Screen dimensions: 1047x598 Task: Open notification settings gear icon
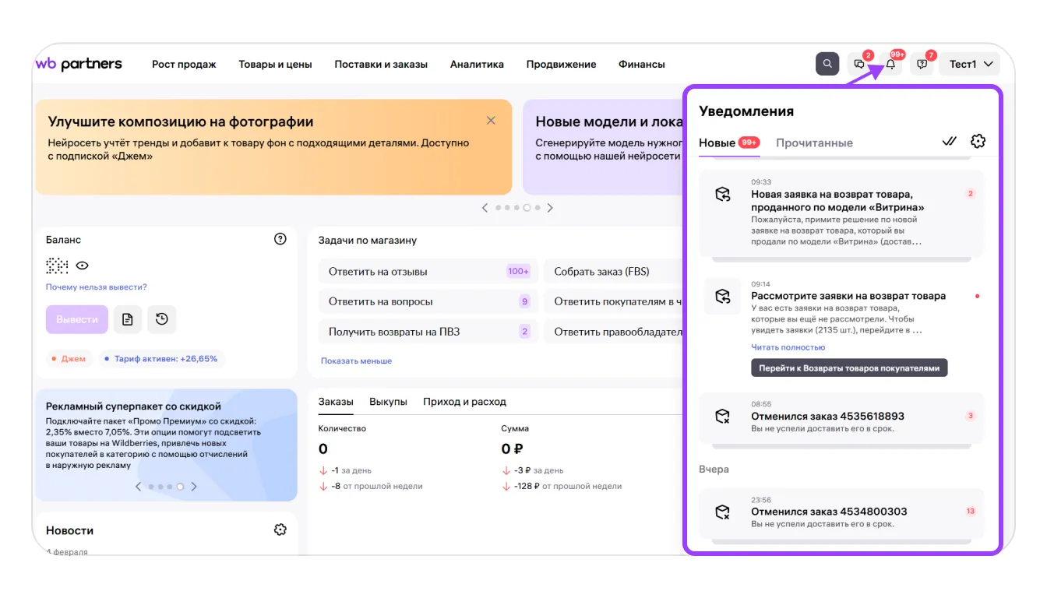coord(978,141)
